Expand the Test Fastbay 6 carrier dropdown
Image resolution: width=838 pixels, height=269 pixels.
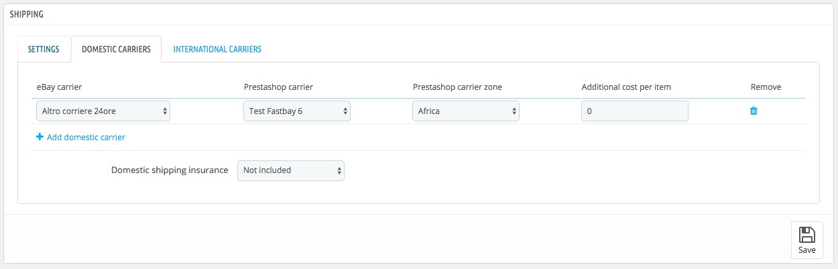coord(296,111)
